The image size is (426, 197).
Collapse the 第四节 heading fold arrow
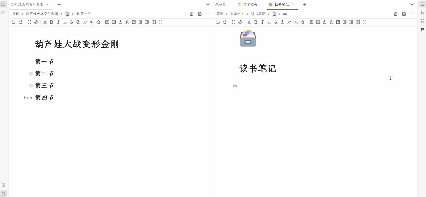(31, 98)
